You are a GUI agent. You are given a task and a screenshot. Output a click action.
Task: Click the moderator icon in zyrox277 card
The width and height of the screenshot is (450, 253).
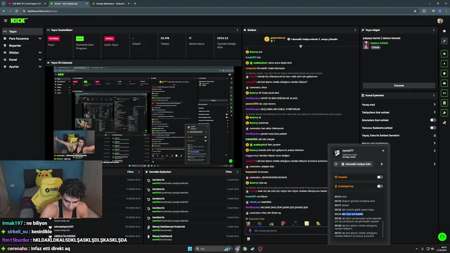pyautogui.click(x=381, y=164)
